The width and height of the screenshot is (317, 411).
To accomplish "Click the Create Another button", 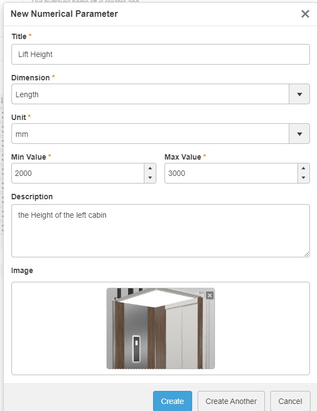I will pyautogui.click(x=231, y=401).
